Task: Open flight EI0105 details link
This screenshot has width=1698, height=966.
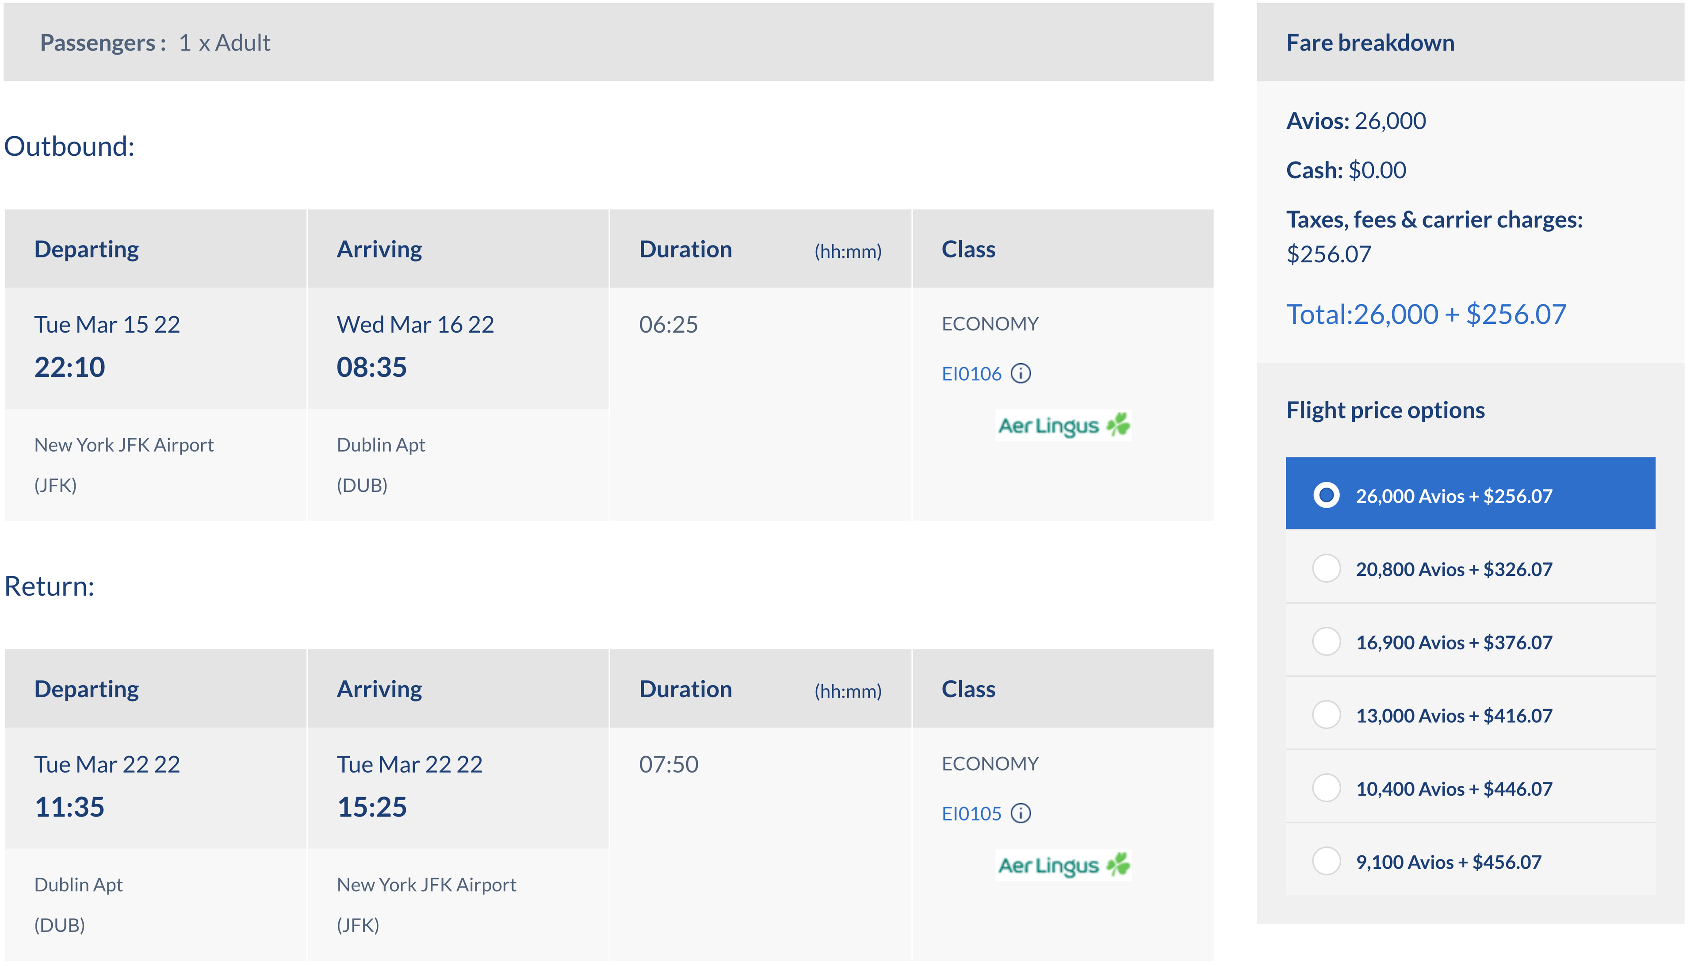Action: (971, 814)
